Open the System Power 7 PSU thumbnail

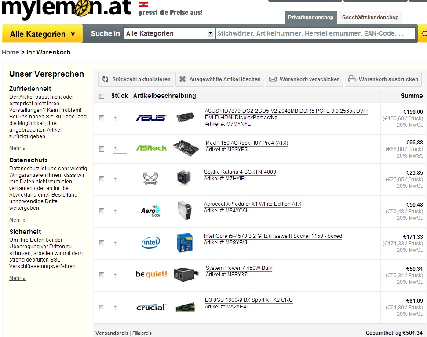pyautogui.click(x=186, y=275)
